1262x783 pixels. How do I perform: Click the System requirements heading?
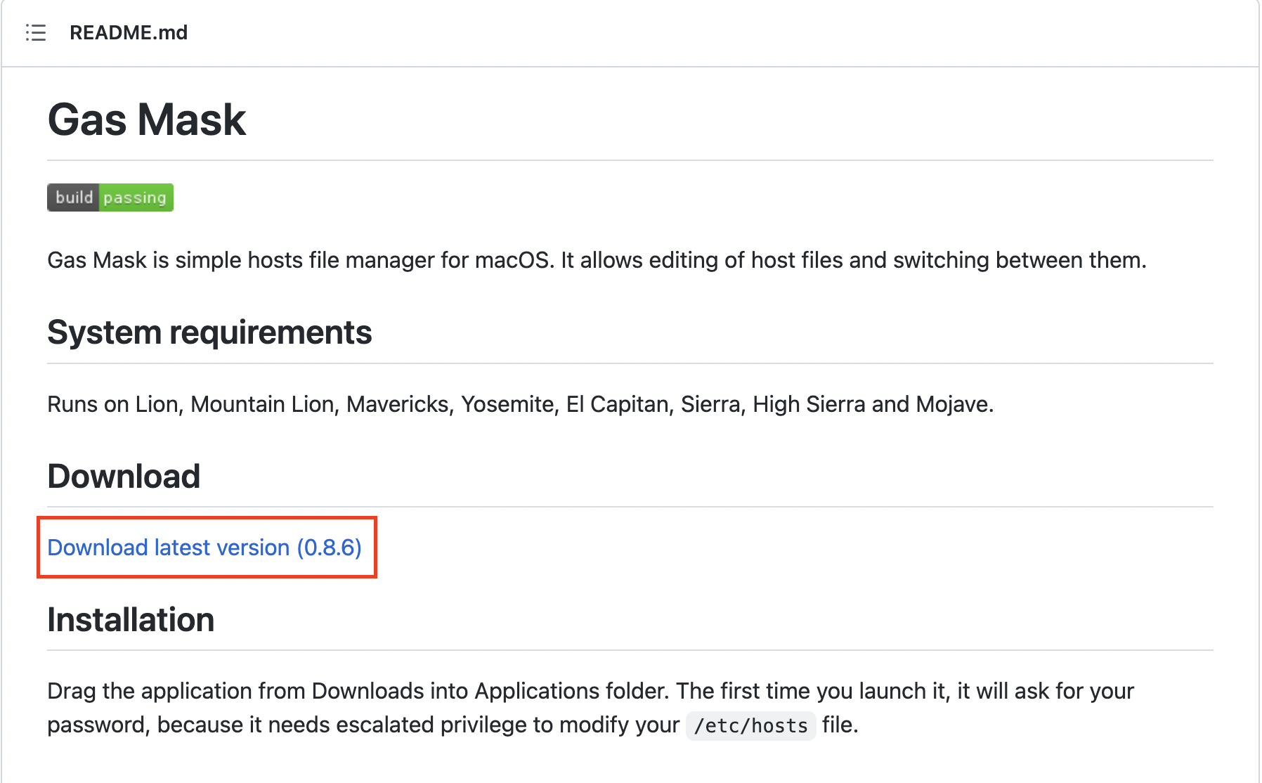pyautogui.click(x=209, y=332)
